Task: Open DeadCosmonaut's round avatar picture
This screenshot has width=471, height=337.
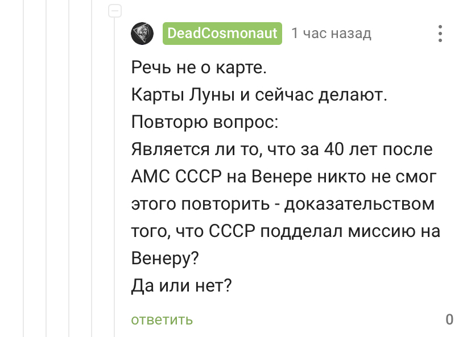Action: [x=142, y=34]
